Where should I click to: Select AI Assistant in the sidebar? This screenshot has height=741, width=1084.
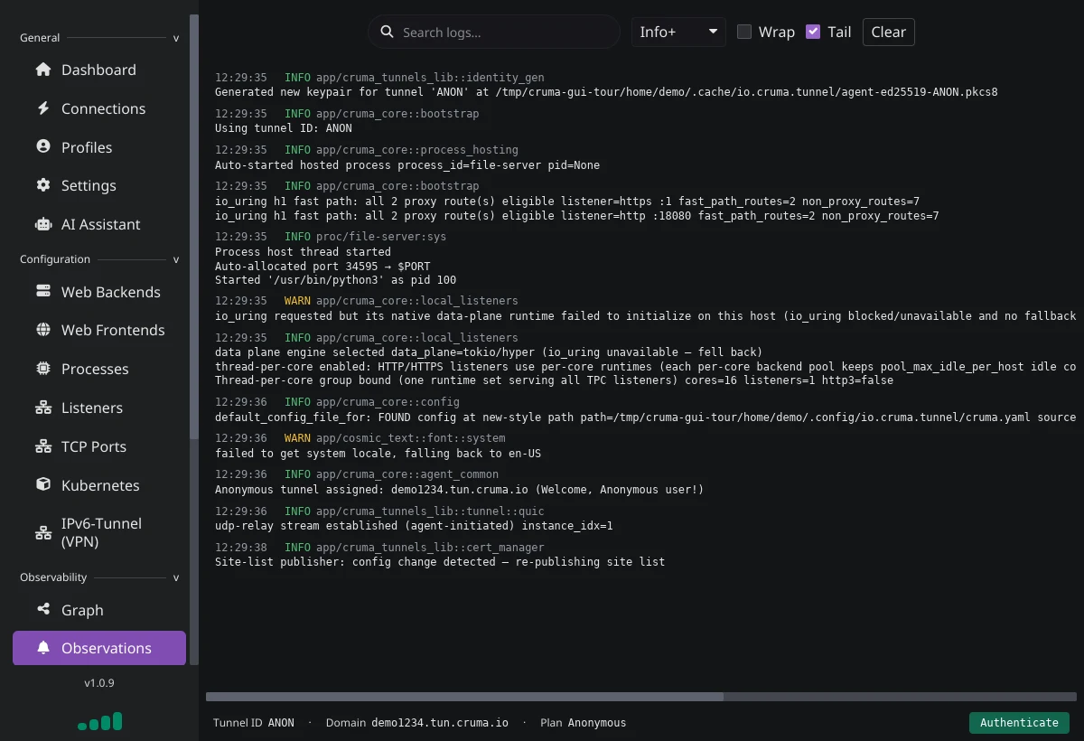tap(99, 224)
